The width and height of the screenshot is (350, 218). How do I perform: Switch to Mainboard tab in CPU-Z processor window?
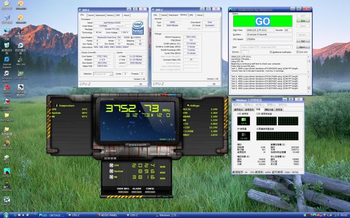coord(100,15)
